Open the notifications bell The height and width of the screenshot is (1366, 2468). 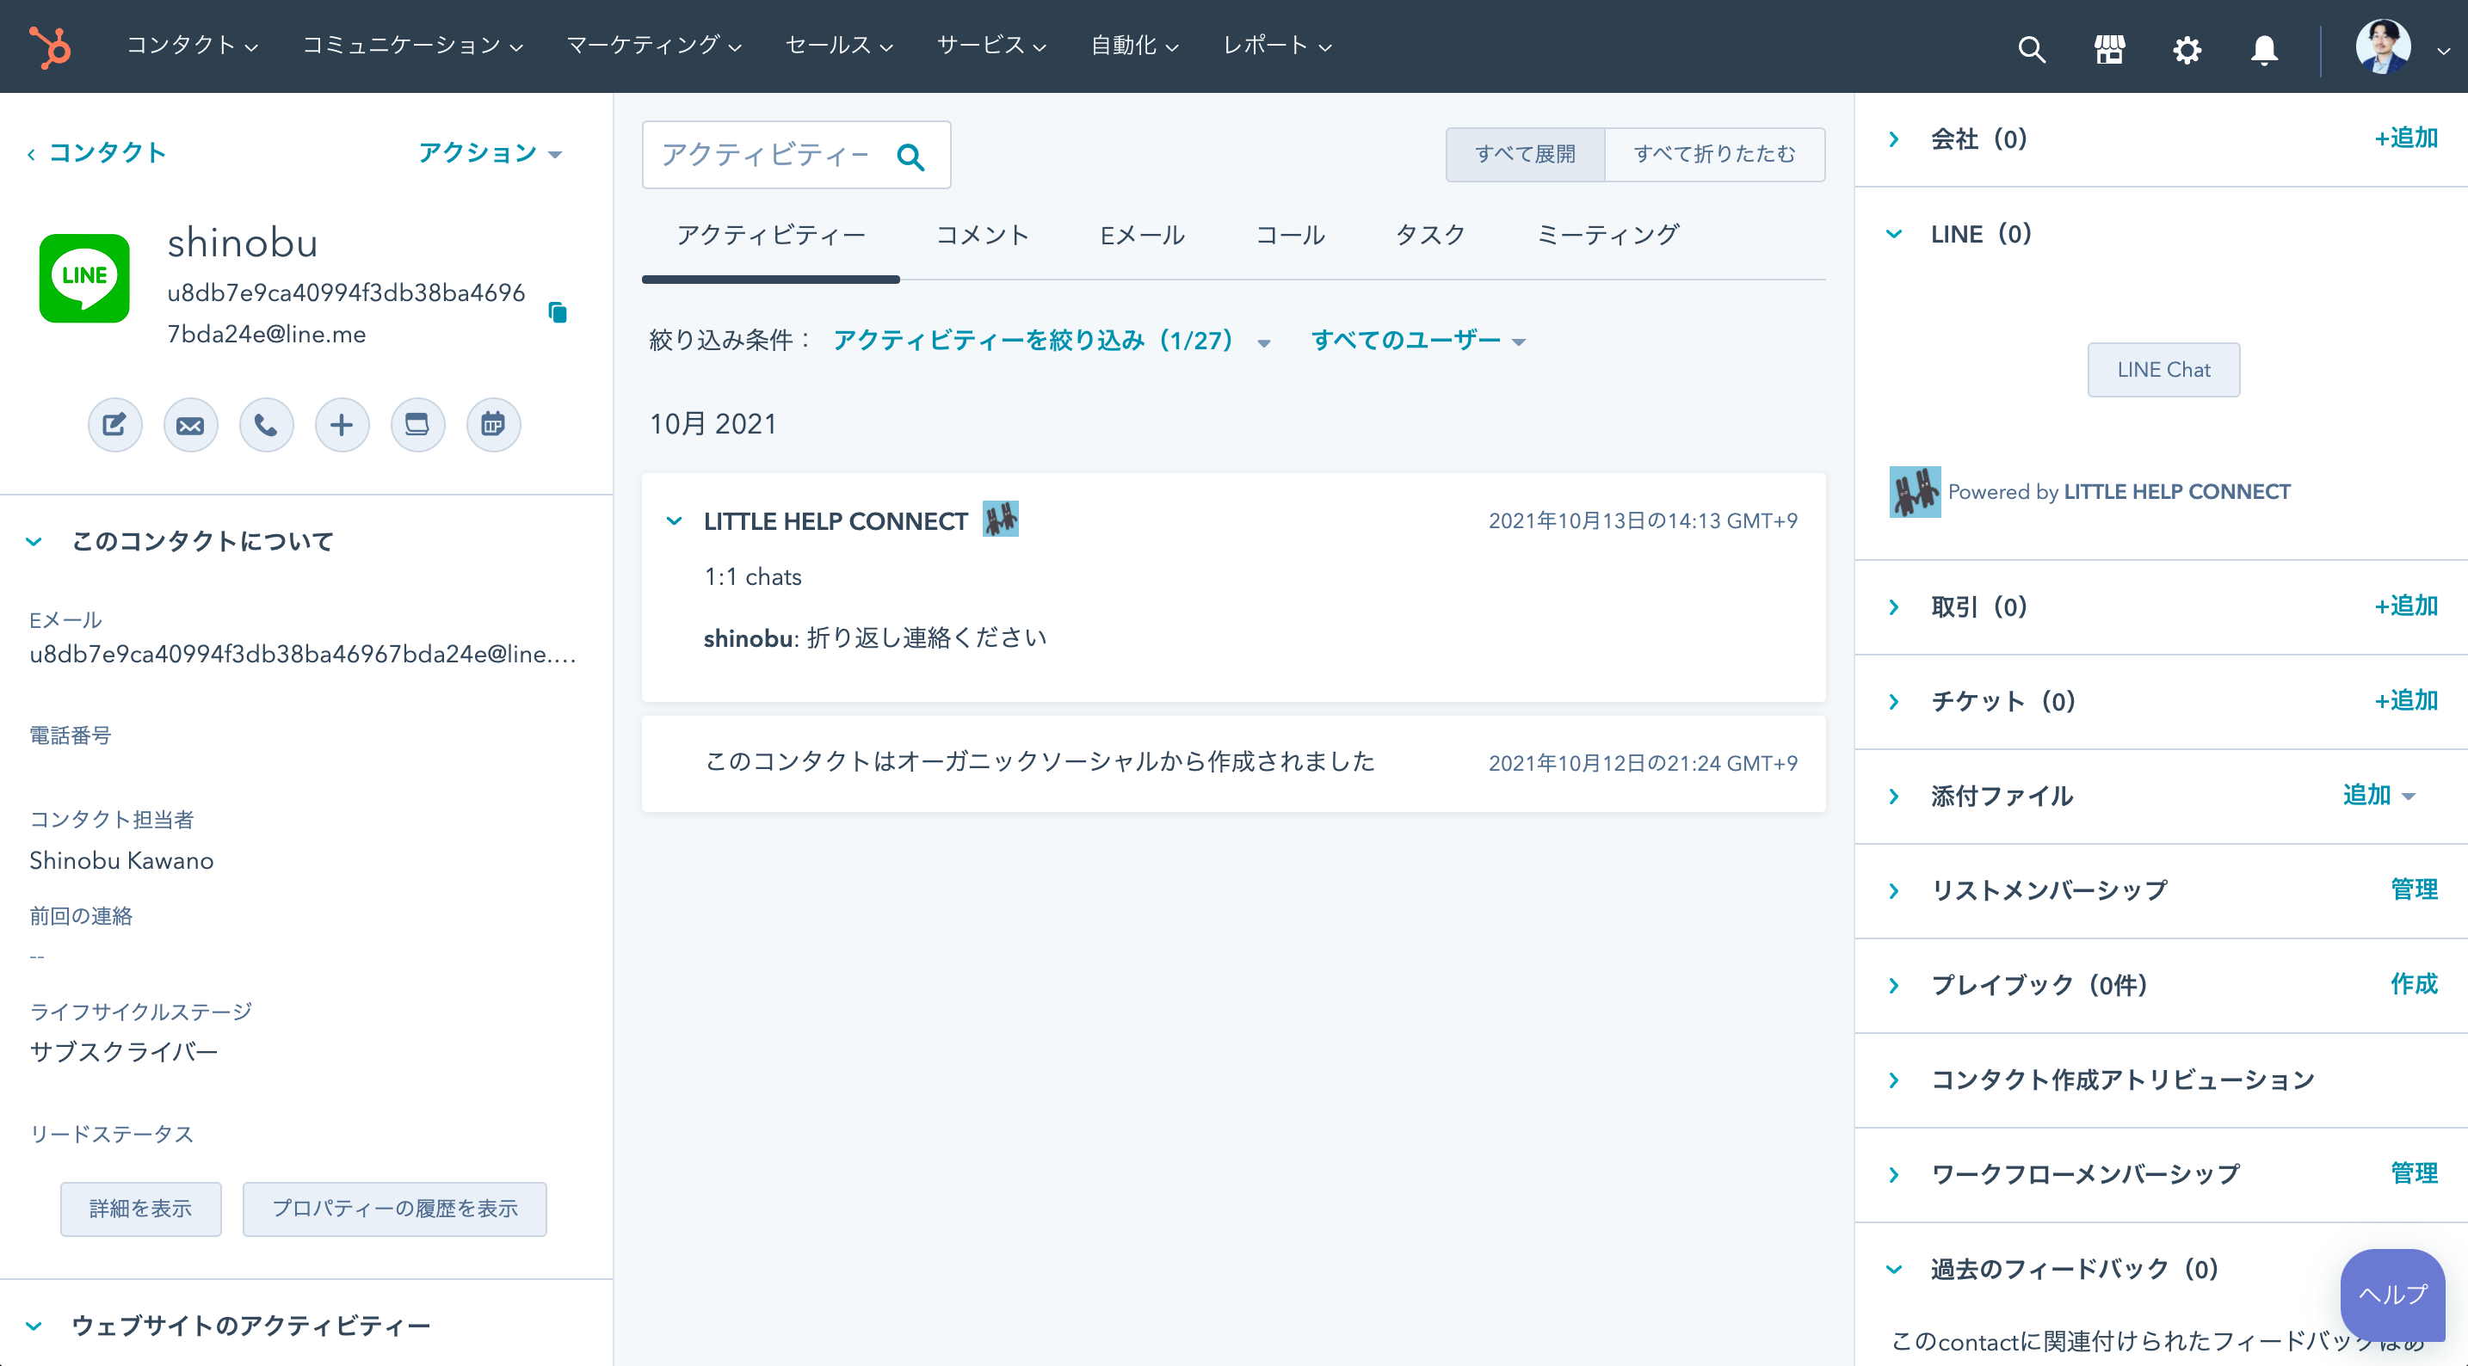click(x=2264, y=48)
